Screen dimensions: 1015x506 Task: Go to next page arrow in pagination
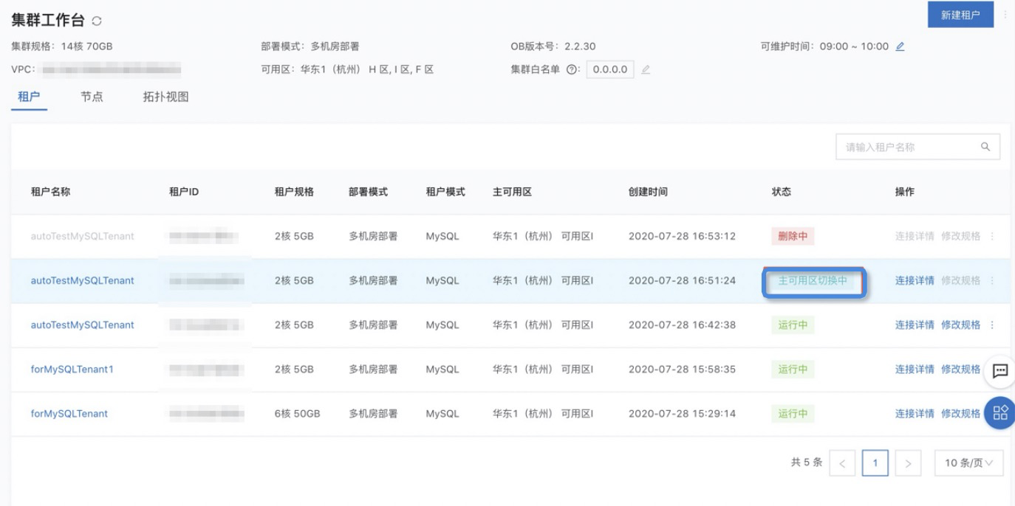pos(908,463)
